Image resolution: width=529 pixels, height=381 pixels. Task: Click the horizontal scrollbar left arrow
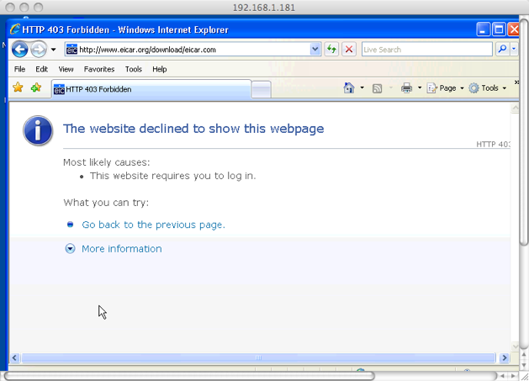[14, 357]
